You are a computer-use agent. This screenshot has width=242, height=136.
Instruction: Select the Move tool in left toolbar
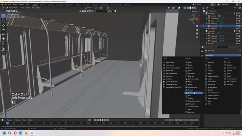3,25
